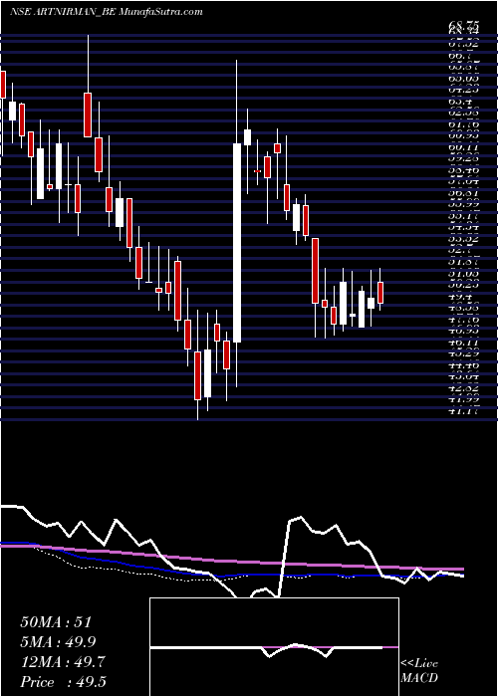
Task: Click the <<Live MACD label
Action: [419, 671]
